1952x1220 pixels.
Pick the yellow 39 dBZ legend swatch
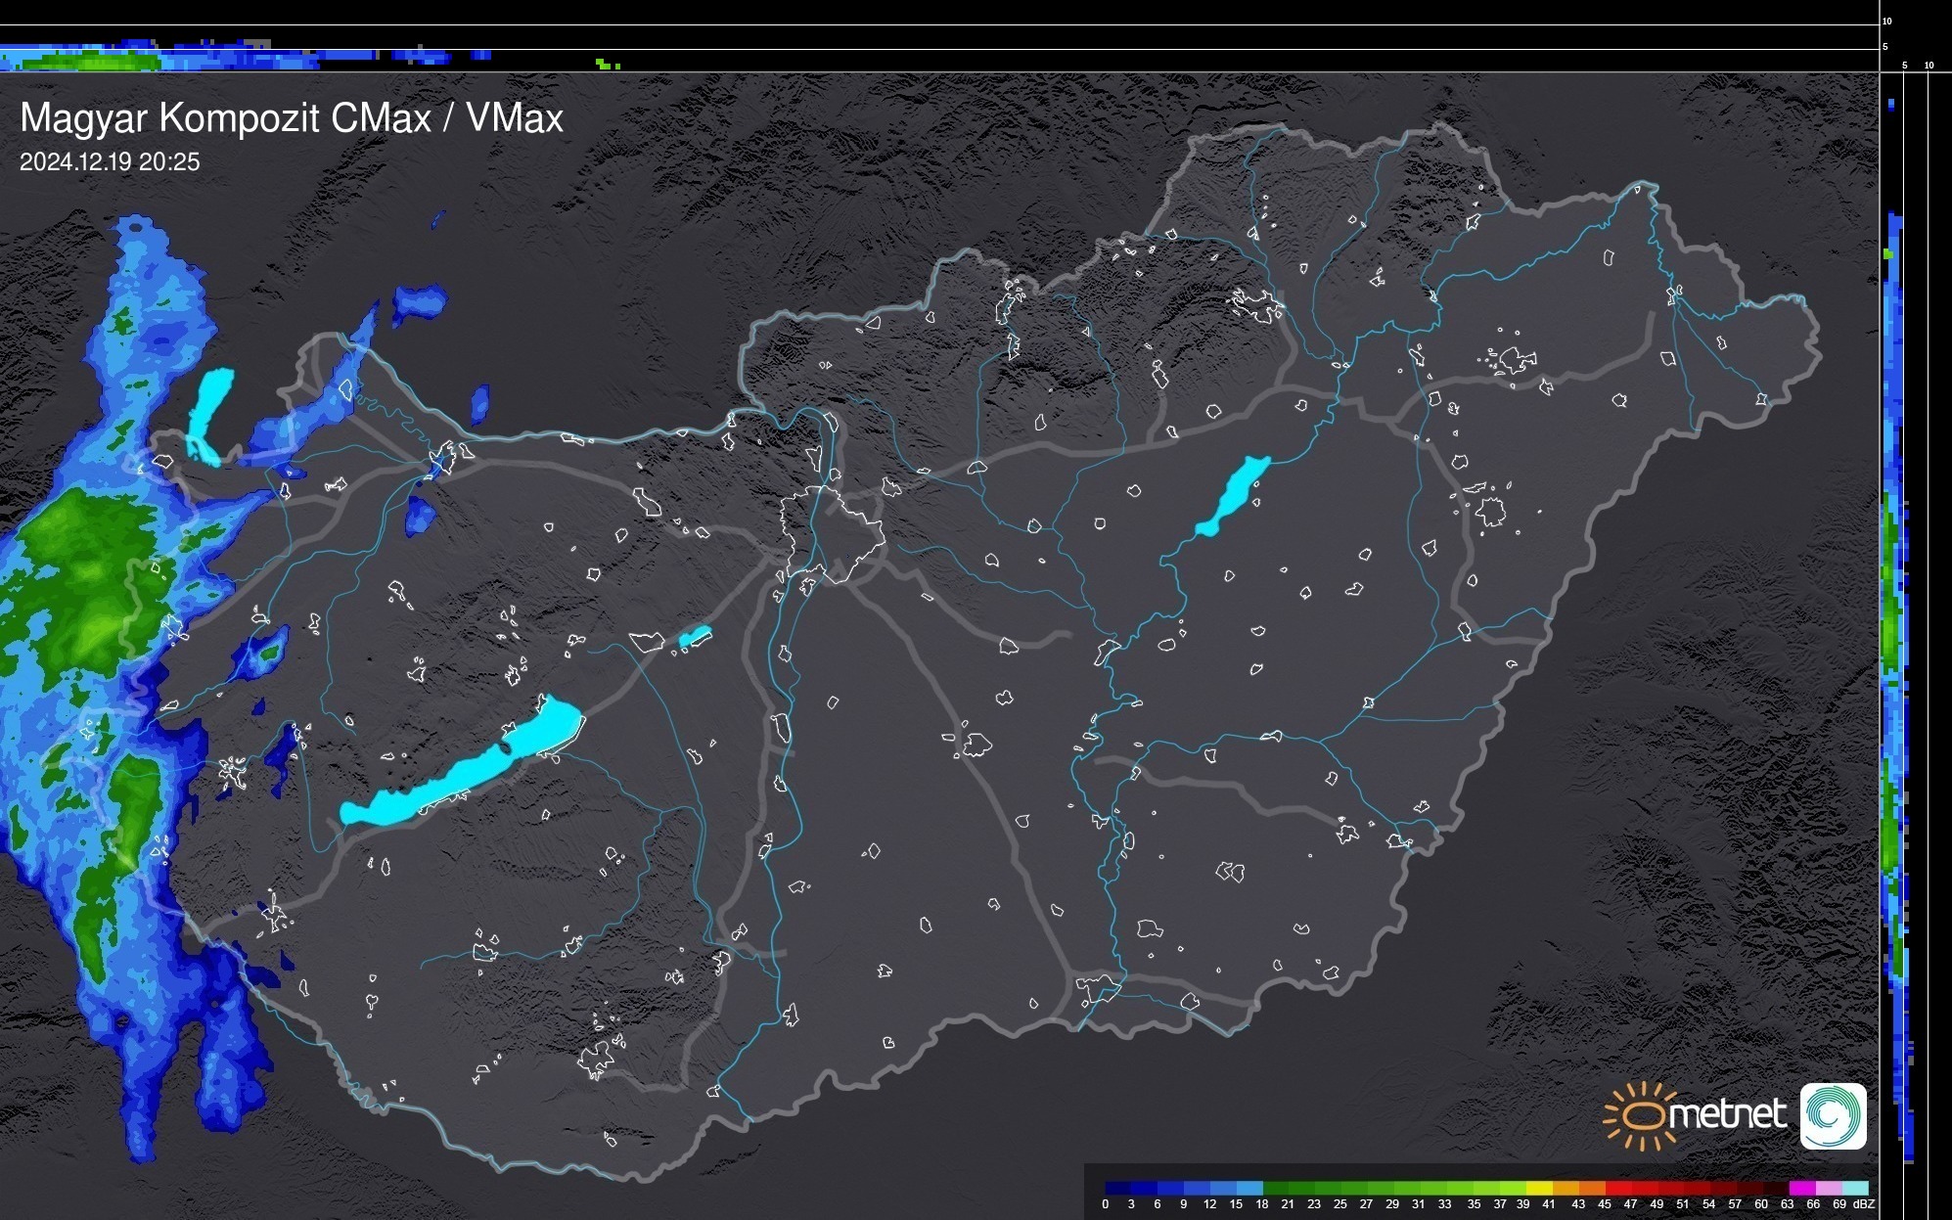tap(1539, 1188)
